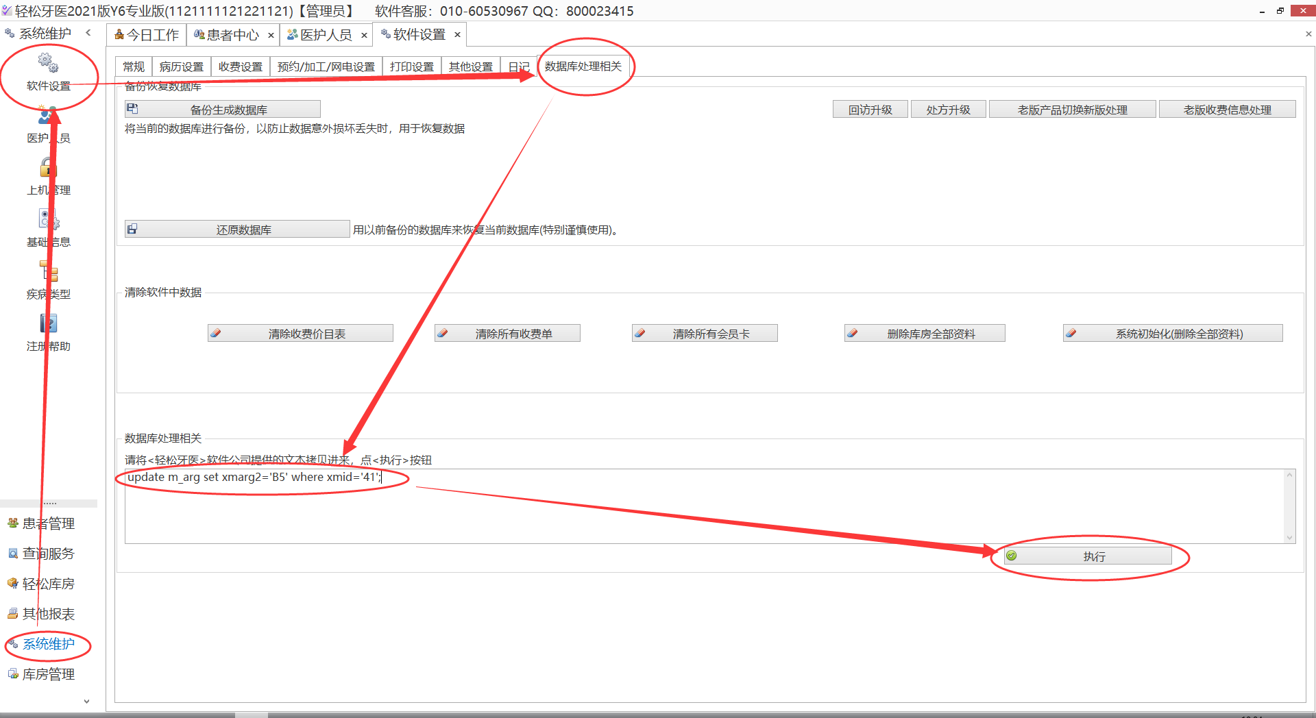Click the sidebar resize grip dots
Screen dimensions: 1316x718
49,504
